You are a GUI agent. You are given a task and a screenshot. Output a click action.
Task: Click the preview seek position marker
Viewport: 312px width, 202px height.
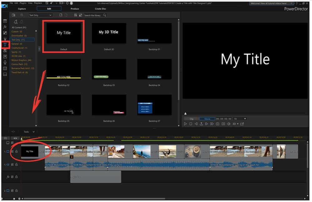(x=185, y=114)
